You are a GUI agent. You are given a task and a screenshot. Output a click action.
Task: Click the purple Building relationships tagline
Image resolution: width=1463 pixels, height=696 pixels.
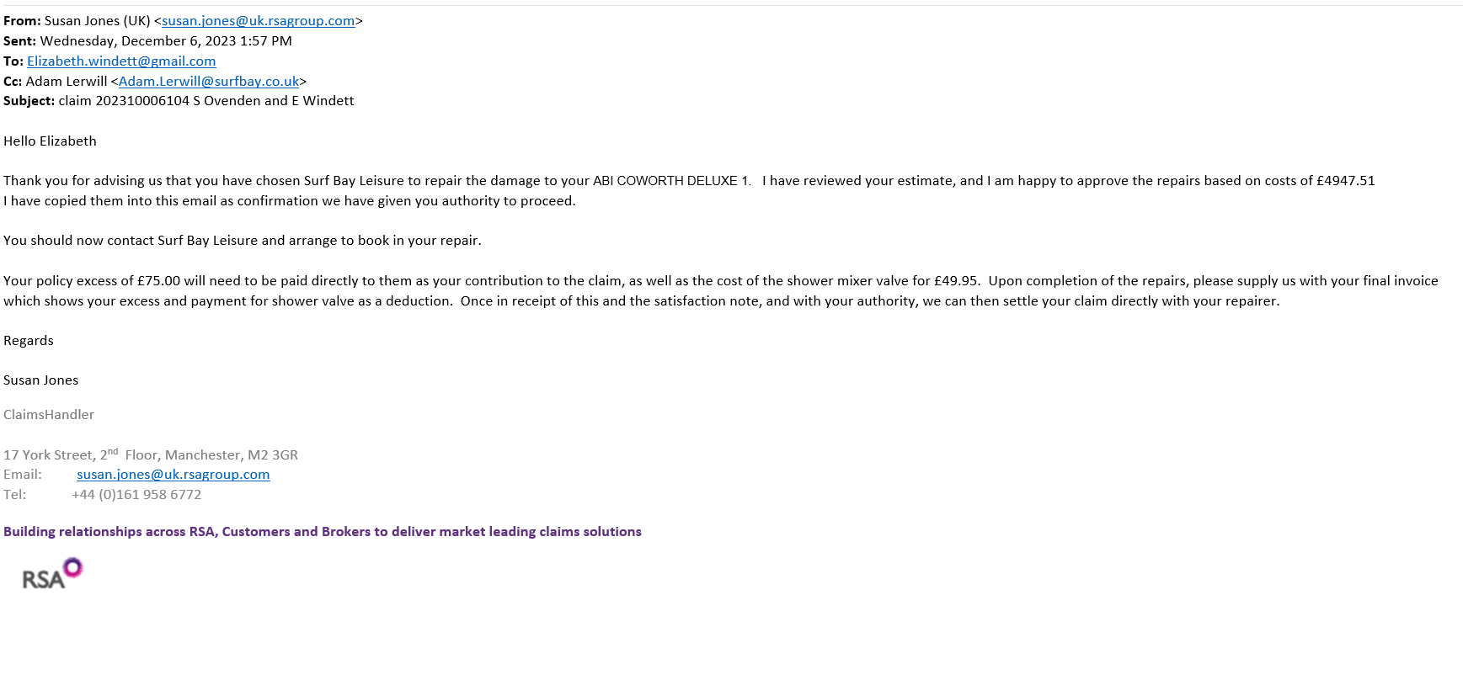click(x=322, y=532)
